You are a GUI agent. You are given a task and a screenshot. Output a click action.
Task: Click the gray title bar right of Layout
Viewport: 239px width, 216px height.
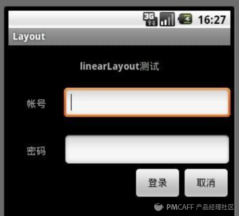coord(137,37)
